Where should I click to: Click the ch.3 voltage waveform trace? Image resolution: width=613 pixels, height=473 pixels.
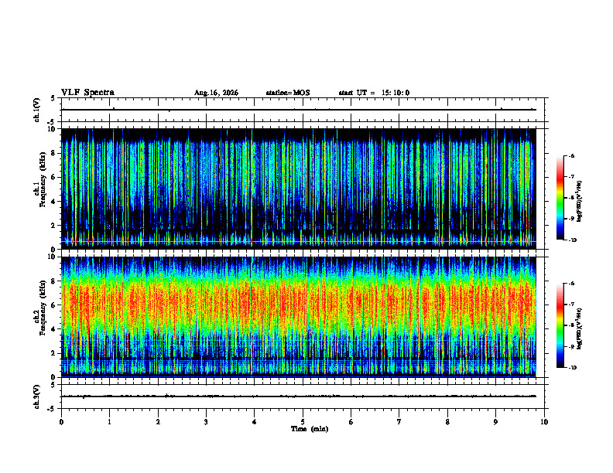click(x=299, y=396)
